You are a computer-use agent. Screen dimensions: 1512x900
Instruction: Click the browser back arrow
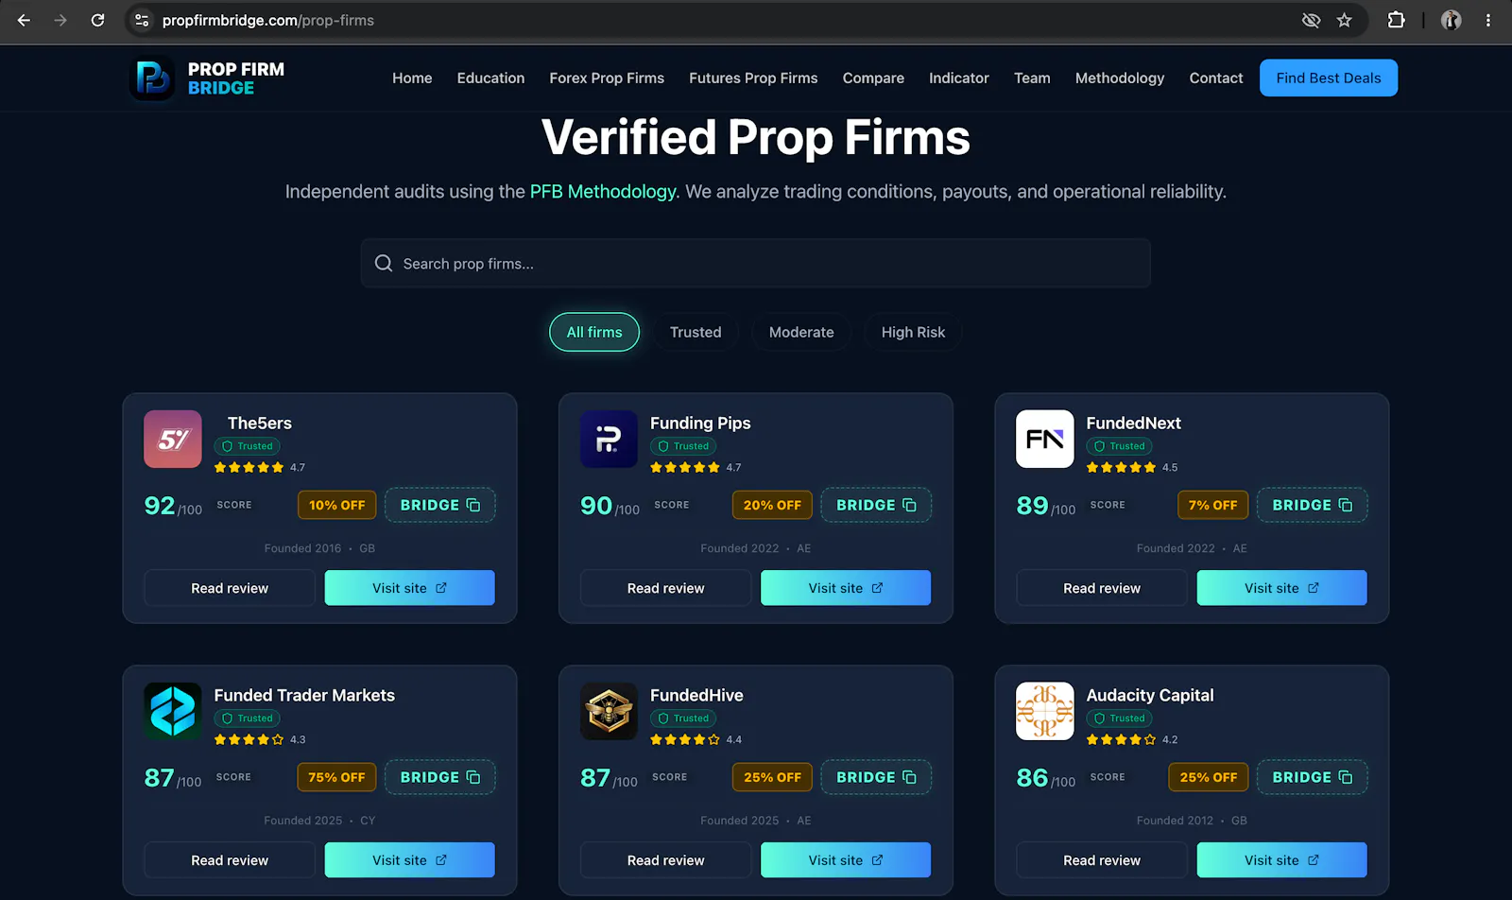click(25, 20)
